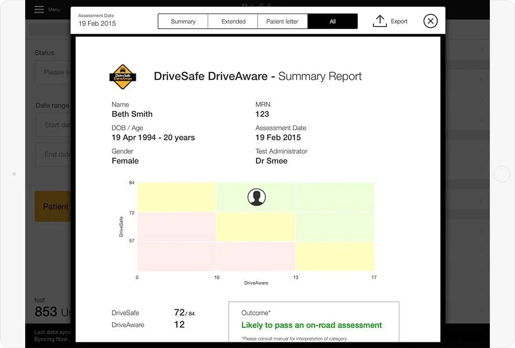Click the orange Patient button
This screenshot has width=515, height=348.
click(55, 206)
